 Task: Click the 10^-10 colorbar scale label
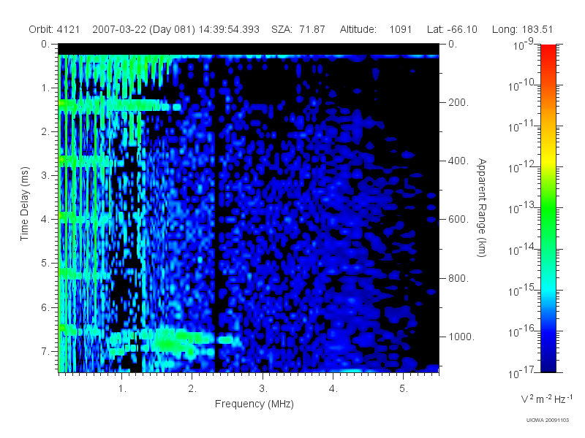523,85
